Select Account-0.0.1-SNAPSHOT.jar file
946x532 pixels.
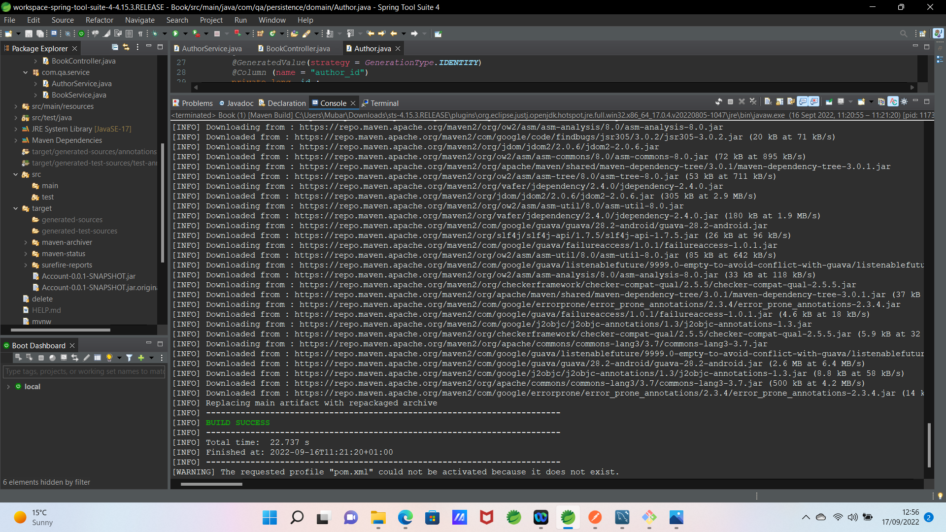[x=88, y=276]
